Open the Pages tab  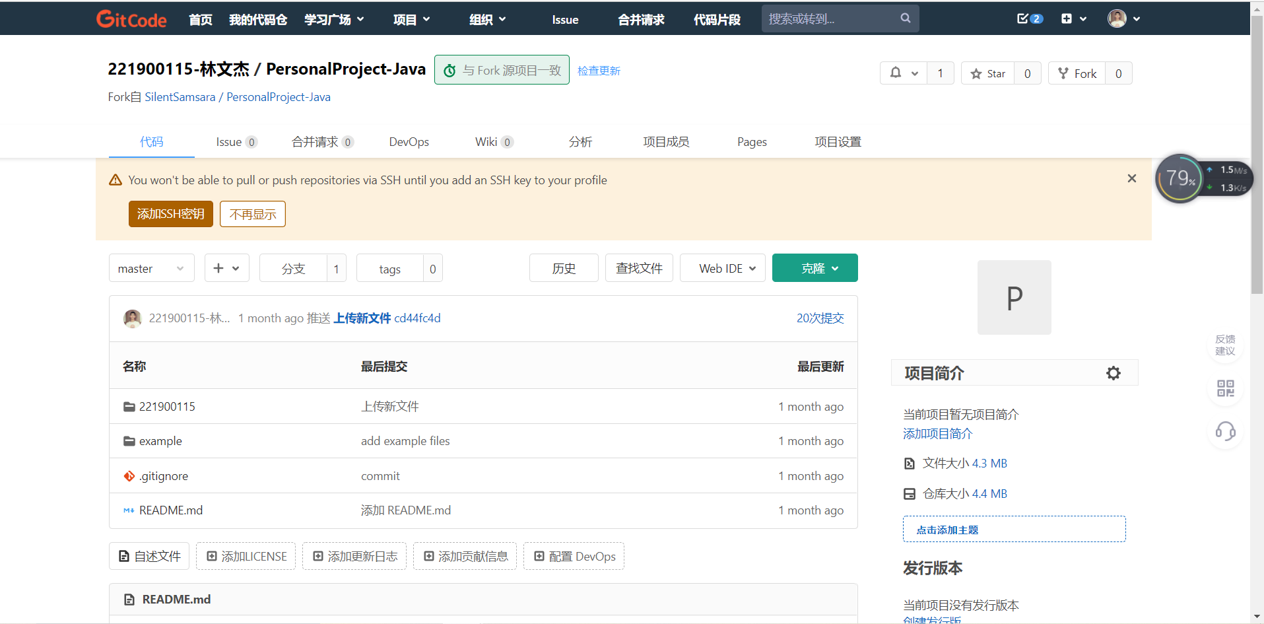[752, 141]
